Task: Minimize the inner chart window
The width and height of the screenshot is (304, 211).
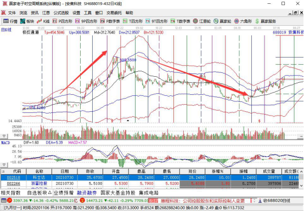Action: [x=290, y=13]
